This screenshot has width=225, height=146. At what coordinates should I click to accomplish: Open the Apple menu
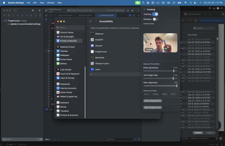pyautogui.click(x=4, y=3)
